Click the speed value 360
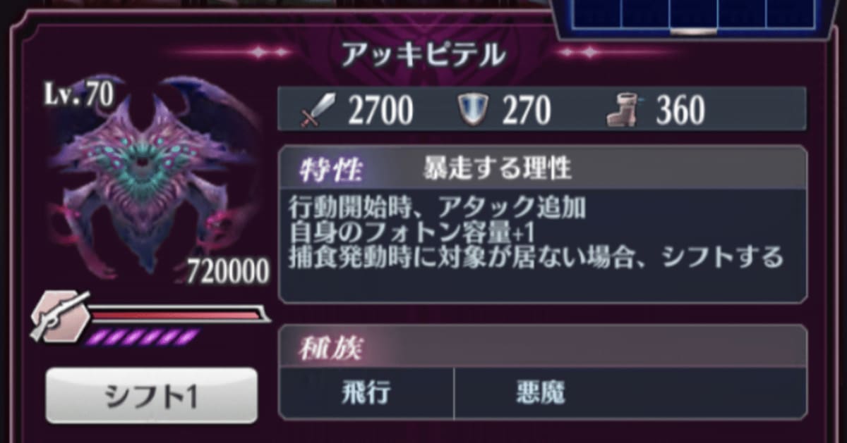 tap(680, 111)
